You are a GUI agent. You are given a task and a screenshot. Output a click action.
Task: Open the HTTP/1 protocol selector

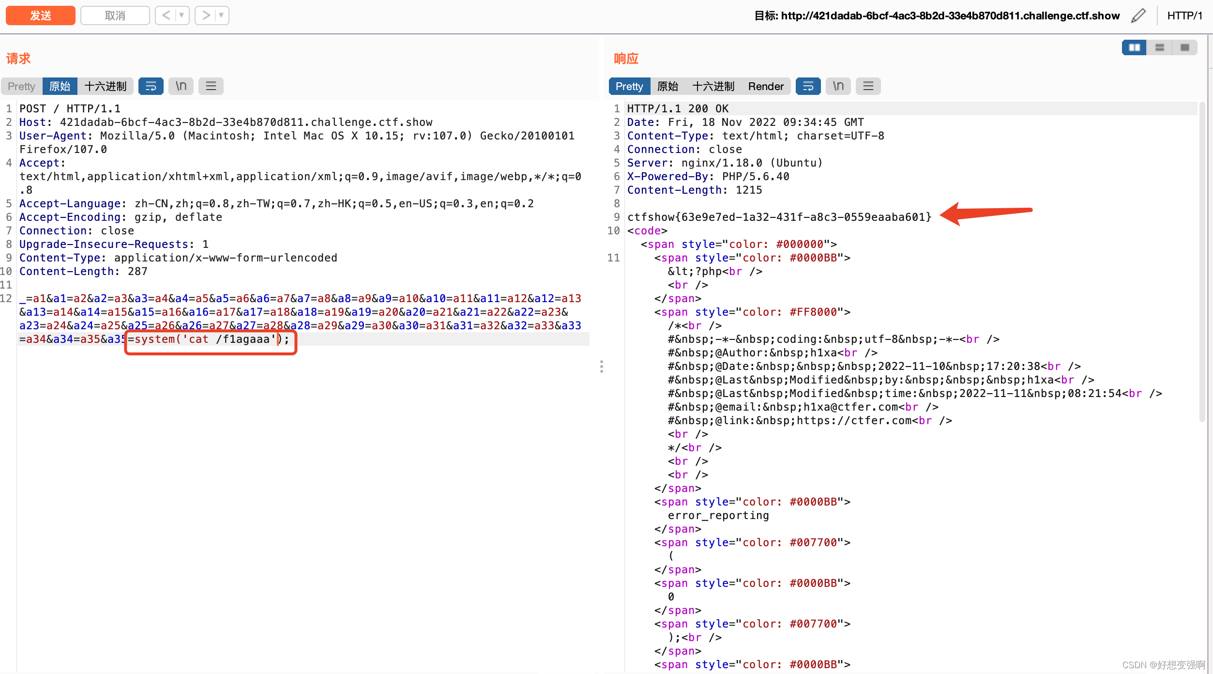pyautogui.click(x=1184, y=15)
